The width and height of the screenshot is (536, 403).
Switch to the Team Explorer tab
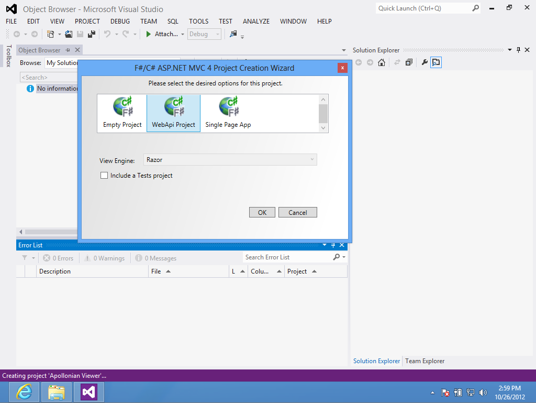point(425,361)
